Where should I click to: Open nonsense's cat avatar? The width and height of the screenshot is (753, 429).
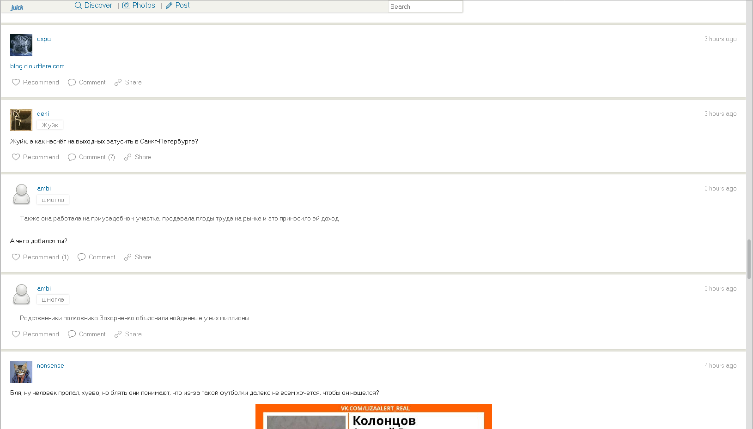coord(21,372)
